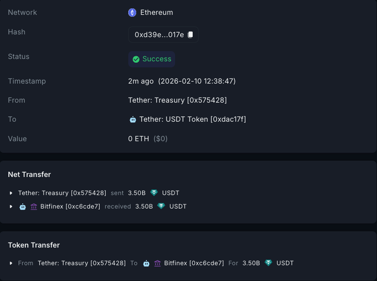This screenshot has height=281, width=377.
Task: Click the transaction hash 0xd39e...017e
Action: 159,34
